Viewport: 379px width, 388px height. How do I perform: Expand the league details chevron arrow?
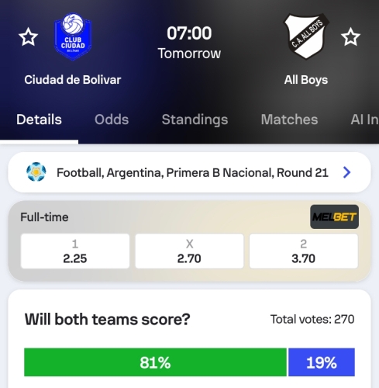(x=347, y=172)
